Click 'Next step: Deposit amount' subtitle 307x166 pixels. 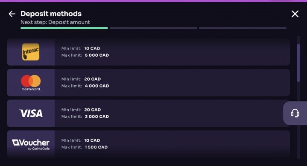click(x=55, y=22)
